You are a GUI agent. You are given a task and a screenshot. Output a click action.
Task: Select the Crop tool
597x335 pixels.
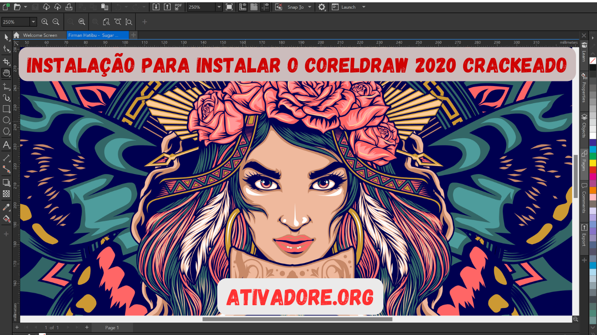[6, 61]
